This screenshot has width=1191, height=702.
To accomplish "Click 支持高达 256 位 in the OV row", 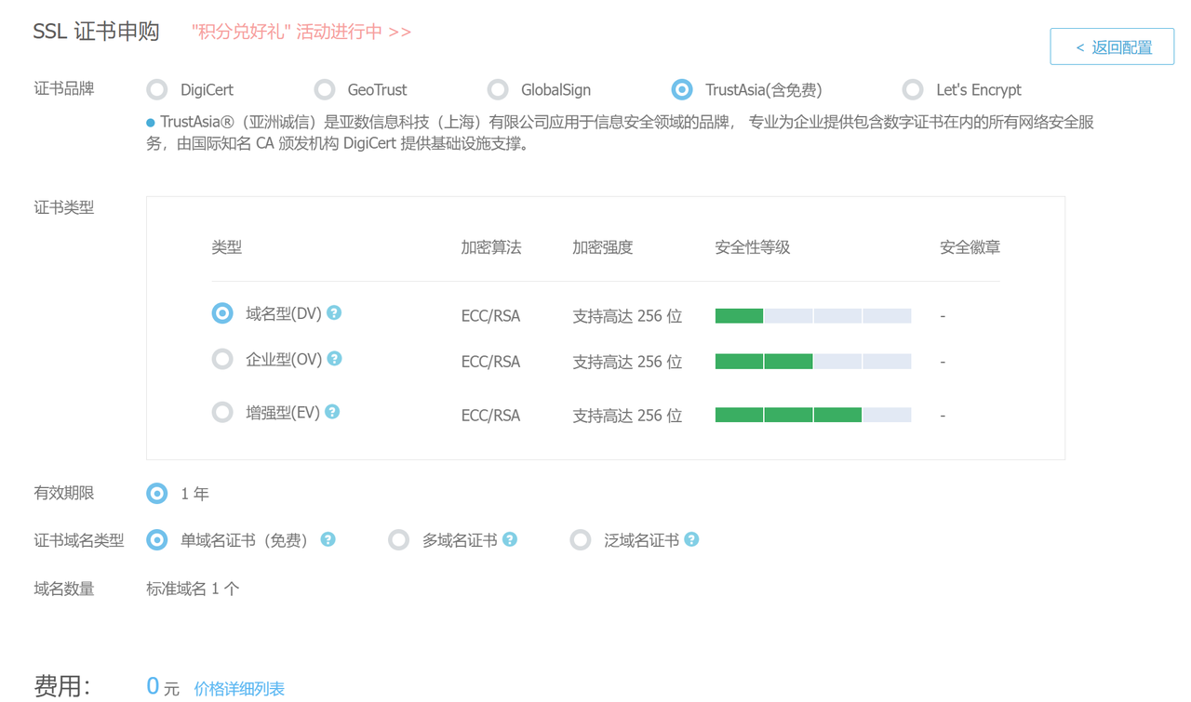I will (x=627, y=362).
